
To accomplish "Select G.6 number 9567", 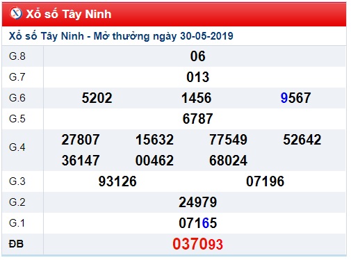I will (295, 98).
